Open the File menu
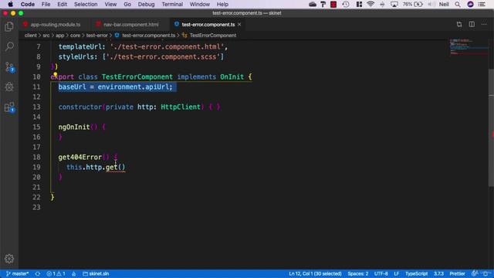This screenshot has width=494, height=278. 46,5
